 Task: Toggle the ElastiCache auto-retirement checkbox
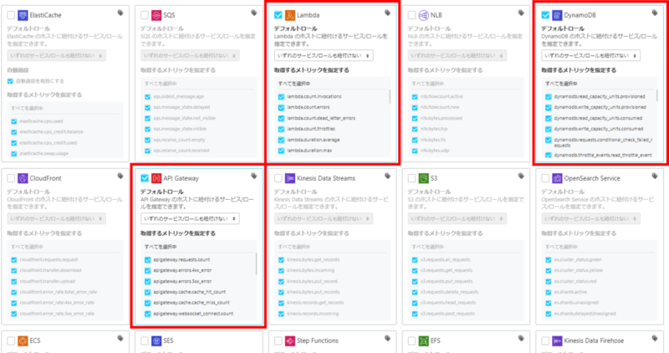[x=10, y=81]
